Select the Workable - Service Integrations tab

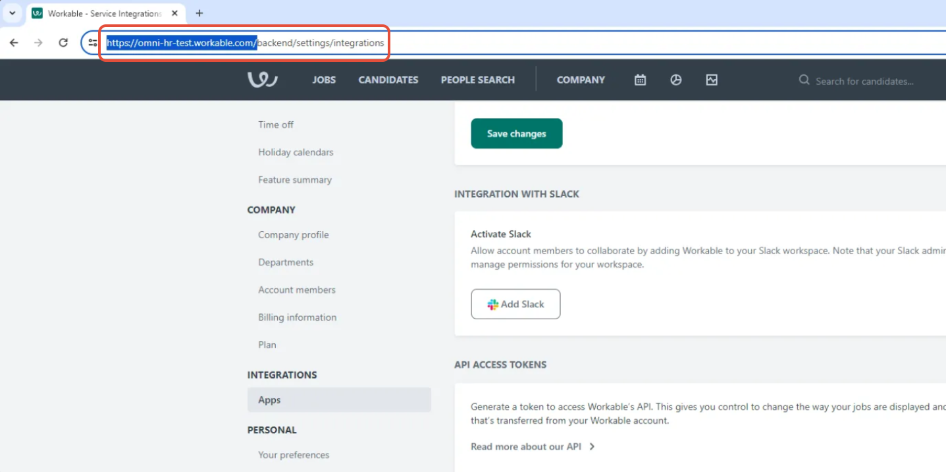click(105, 13)
